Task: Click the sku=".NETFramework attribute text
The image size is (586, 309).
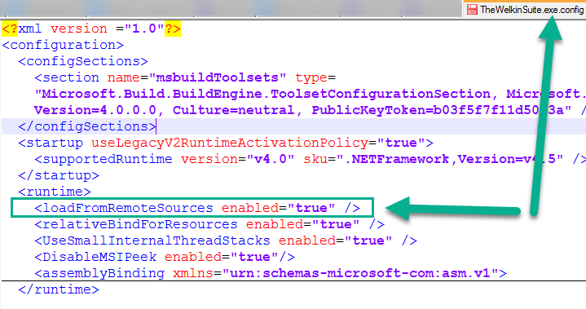Action: (x=376, y=159)
